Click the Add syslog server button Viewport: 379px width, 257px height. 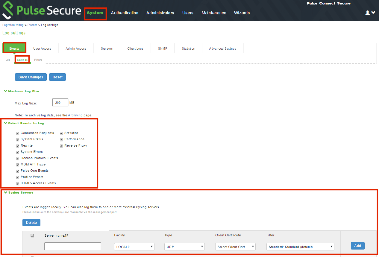[x=358, y=246]
